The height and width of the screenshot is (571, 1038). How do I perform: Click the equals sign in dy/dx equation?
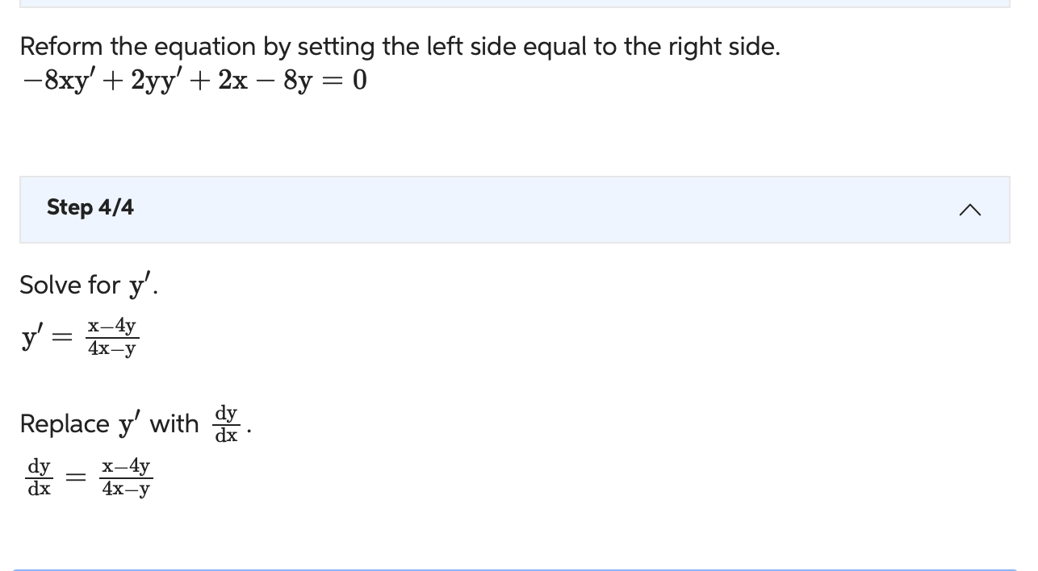click(x=75, y=477)
